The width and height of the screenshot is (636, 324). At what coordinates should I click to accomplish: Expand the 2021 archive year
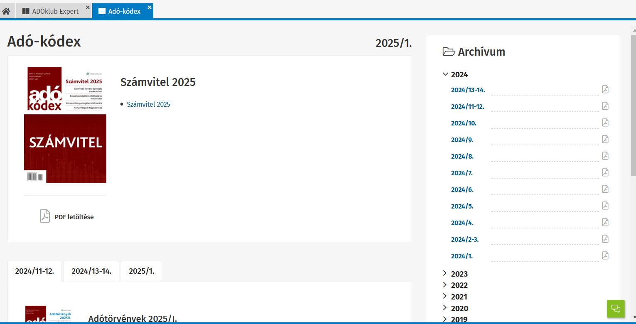click(445, 297)
